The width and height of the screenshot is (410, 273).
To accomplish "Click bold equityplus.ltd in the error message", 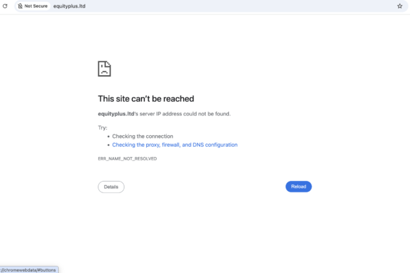I will pos(116,114).
